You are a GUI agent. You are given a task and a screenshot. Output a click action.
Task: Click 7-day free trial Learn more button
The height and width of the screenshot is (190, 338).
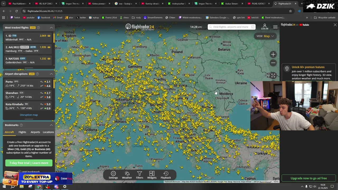coord(29,163)
